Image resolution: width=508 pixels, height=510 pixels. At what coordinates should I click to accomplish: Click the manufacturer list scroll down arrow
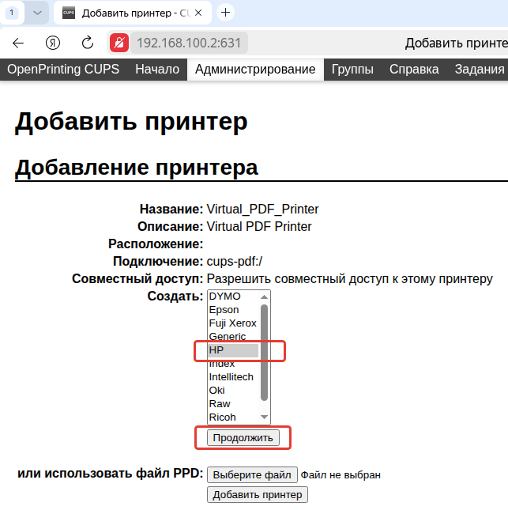(x=264, y=417)
